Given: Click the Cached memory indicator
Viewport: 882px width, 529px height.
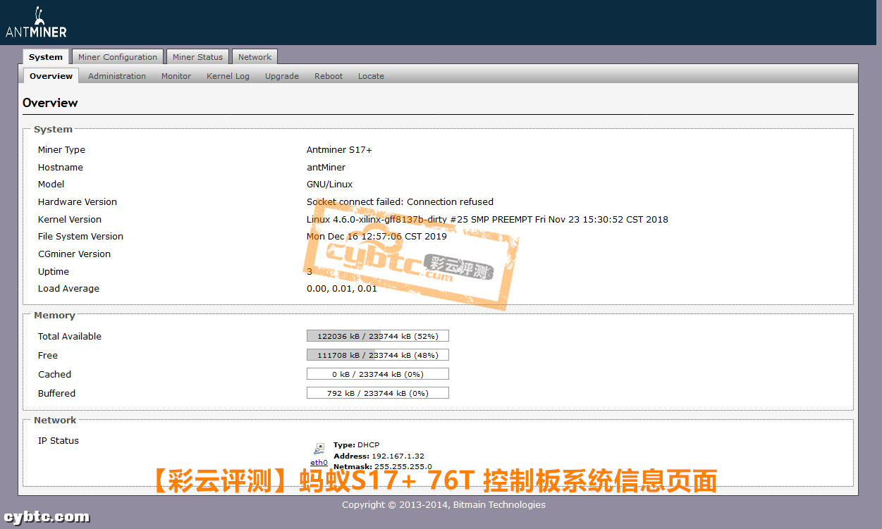Looking at the screenshot, I should click(x=377, y=373).
